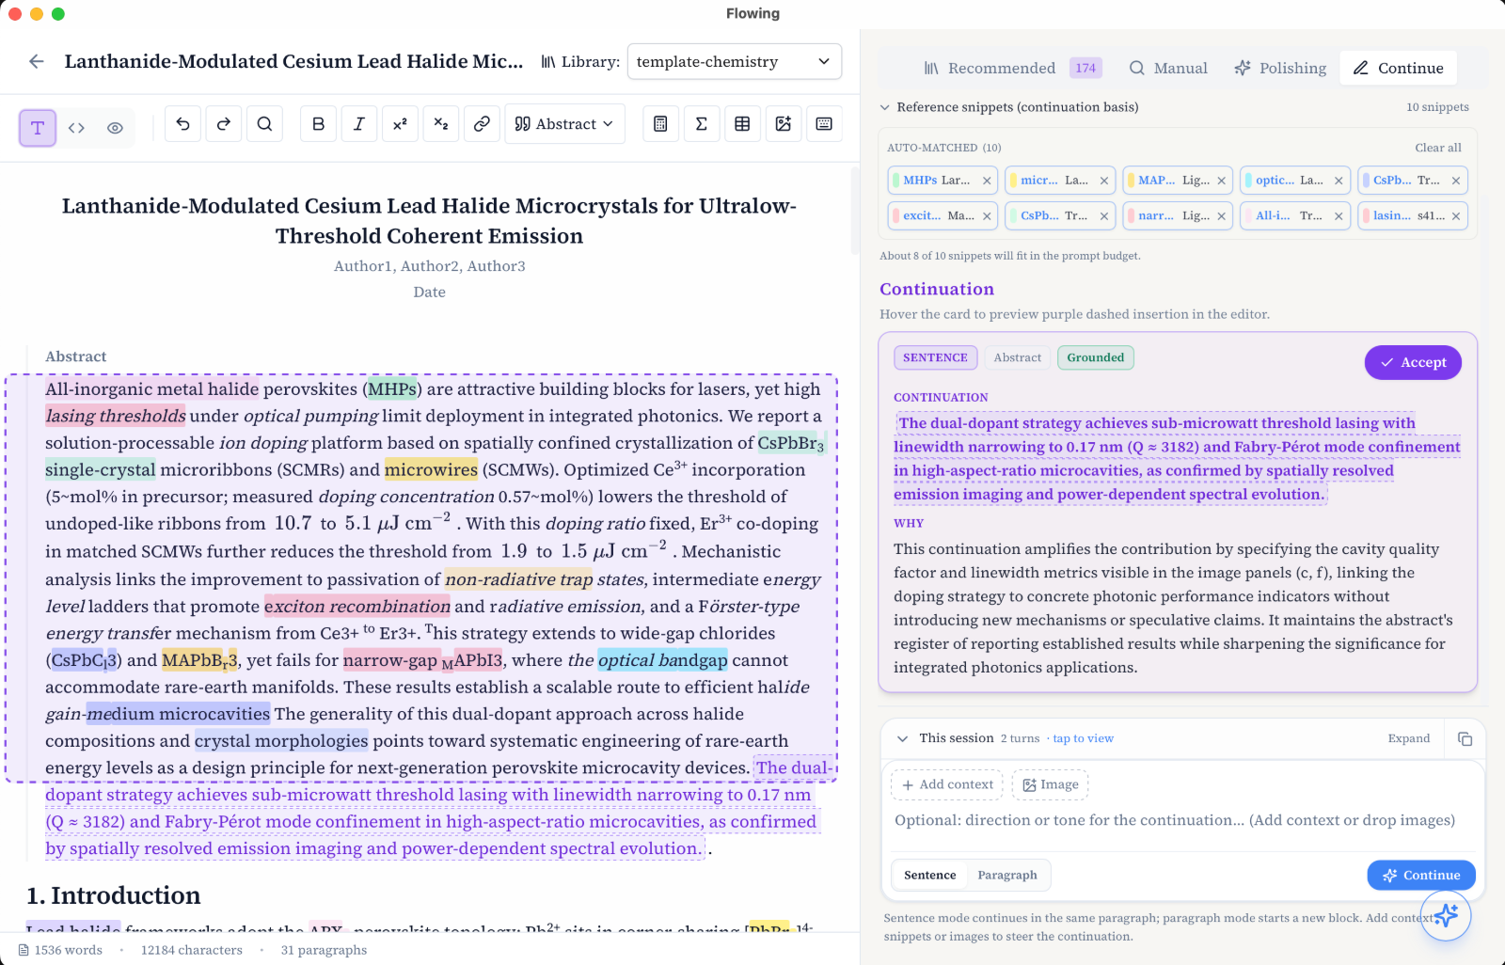
Task: Toggle bold formatting
Action: [319, 124]
